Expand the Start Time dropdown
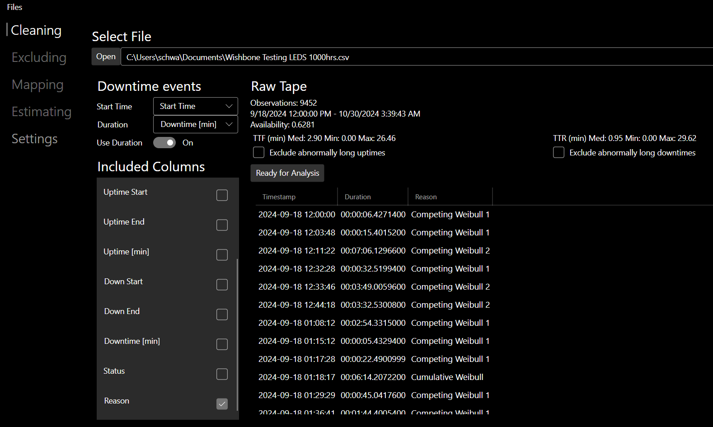Screen dimensions: 713x427 point(195,106)
